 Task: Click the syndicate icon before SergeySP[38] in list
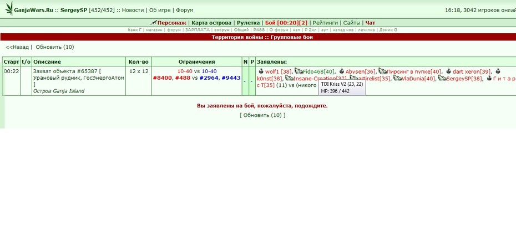tap(443, 78)
